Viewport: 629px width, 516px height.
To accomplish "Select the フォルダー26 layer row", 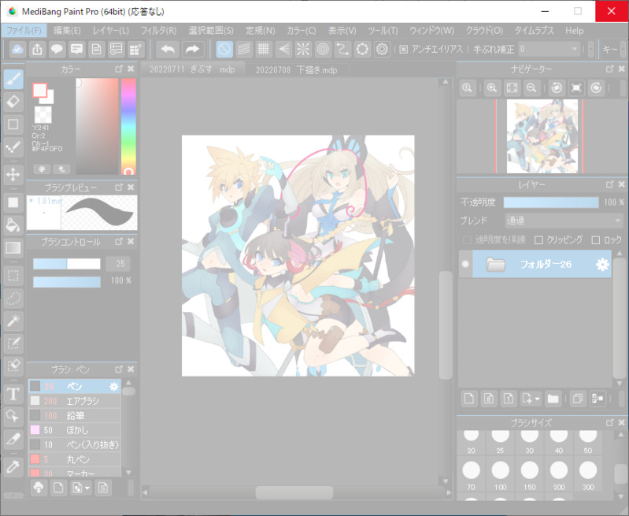I will tap(535, 264).
